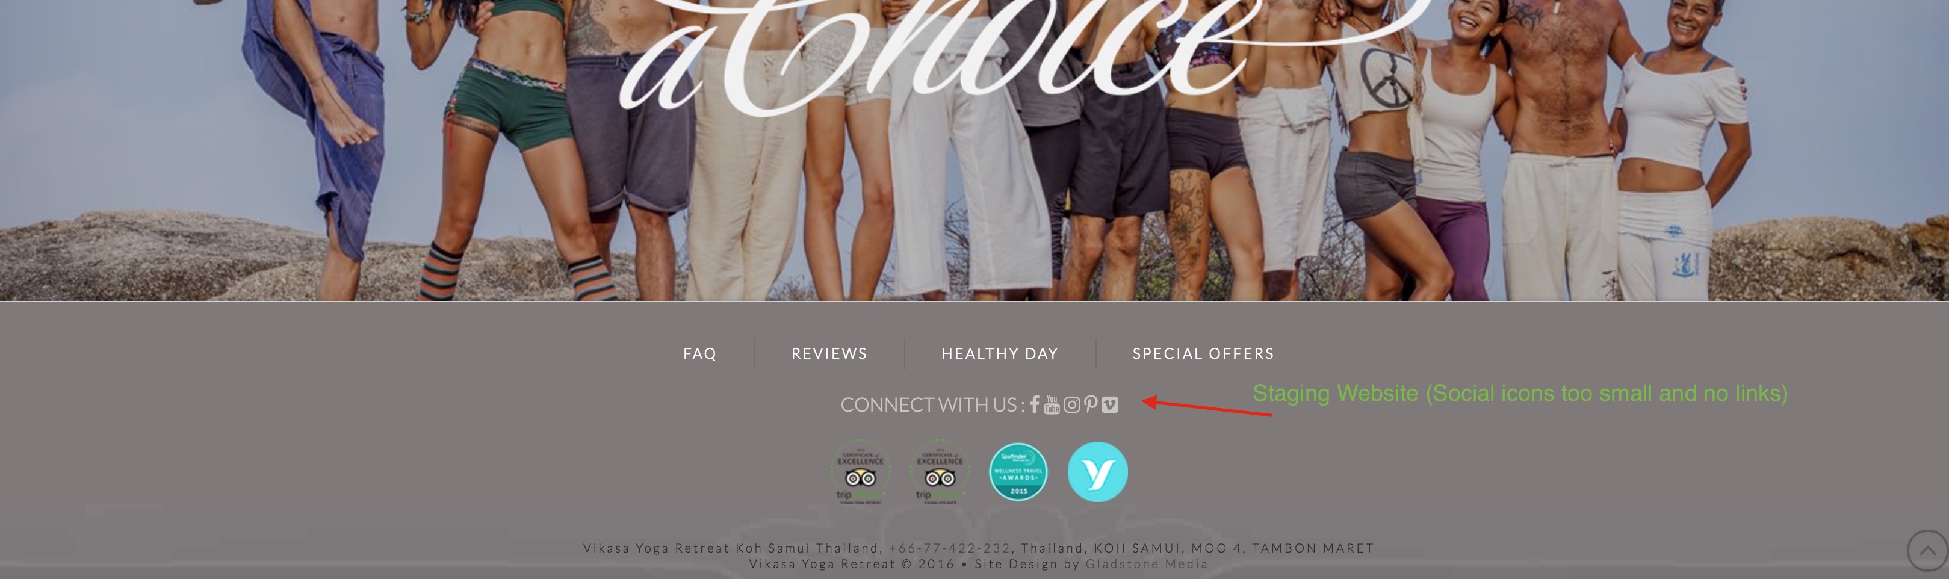The image size is (1949, 579).
Task: Go to the Healthy Day page
Action: [999, 353]
